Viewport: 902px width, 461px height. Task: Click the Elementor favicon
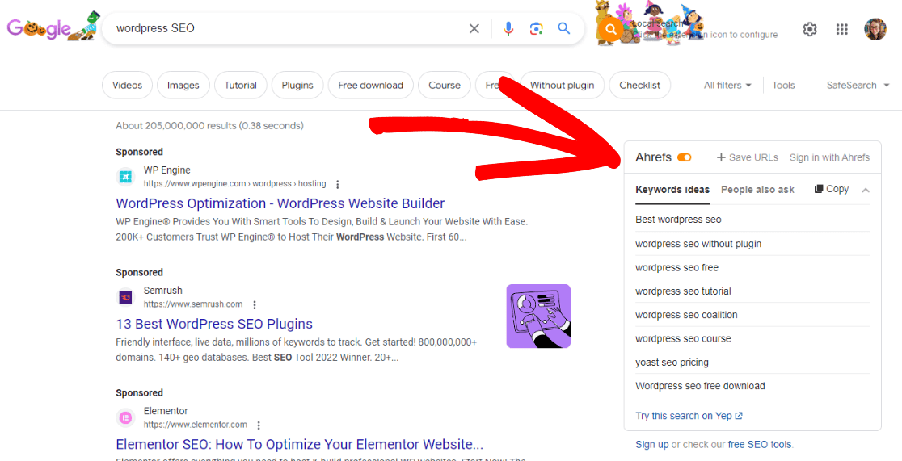click(x=125, y=418)
